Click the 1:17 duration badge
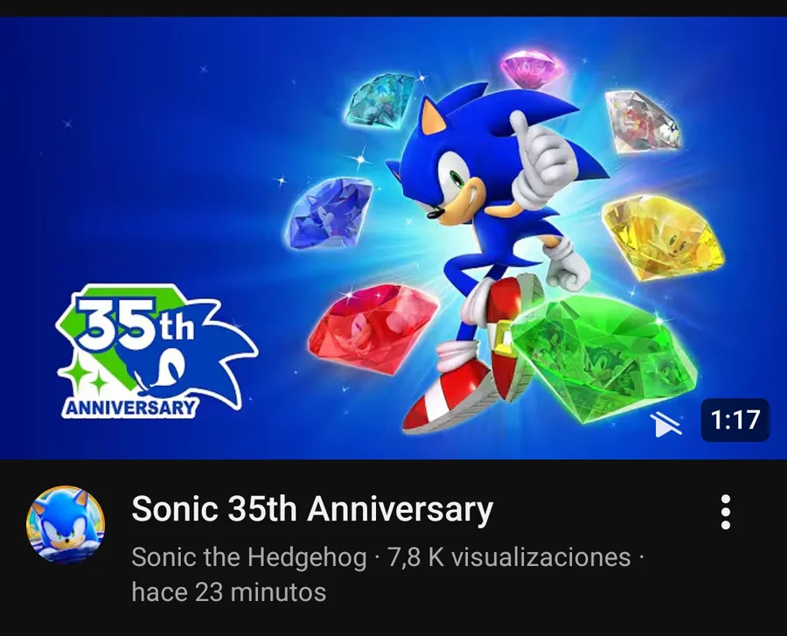This screenshot has width=787, height=636. click(735, 420)
